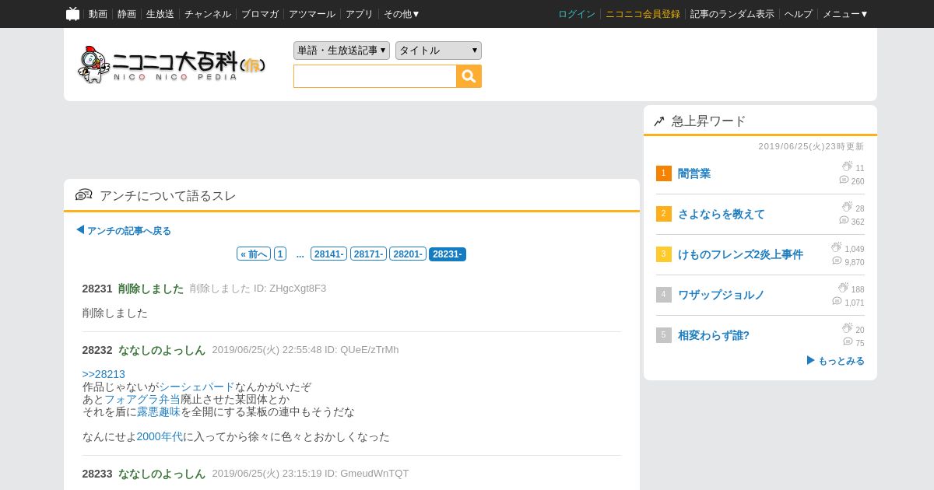Open 静画 in the top navigation
The image size is (934, 490).
[127, 14]
